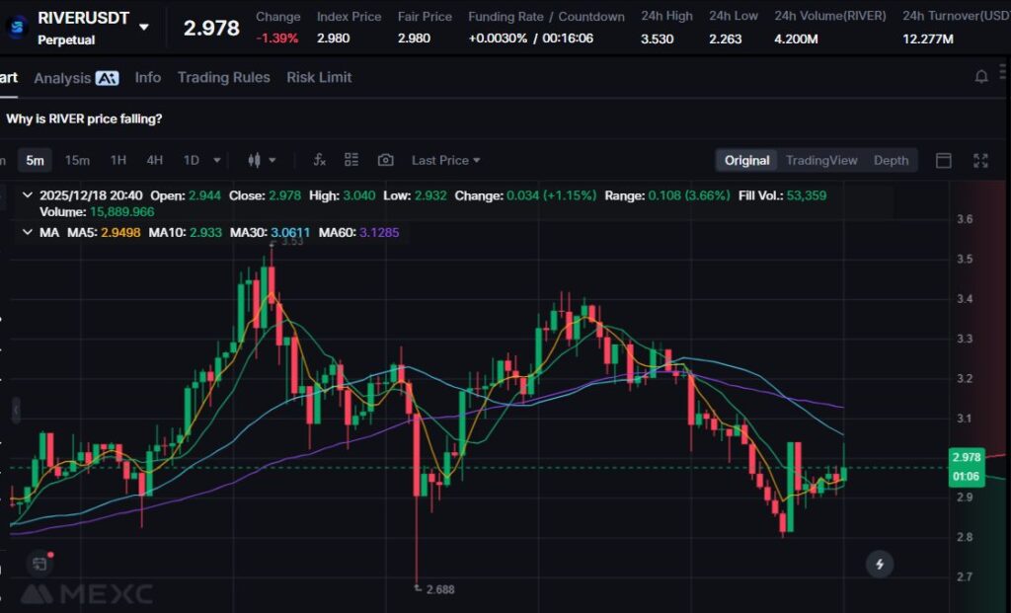Image resolution: width=1011 pixels, height=613 pixels.
Task: Take a chart snapshot with camera icon
Action: (x=385, y=160)
